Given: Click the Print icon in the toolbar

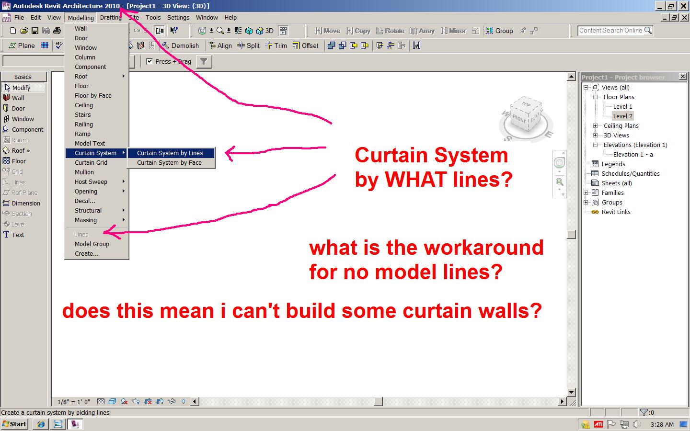Looking at the screenshot, I should click(x=57, y=31).
